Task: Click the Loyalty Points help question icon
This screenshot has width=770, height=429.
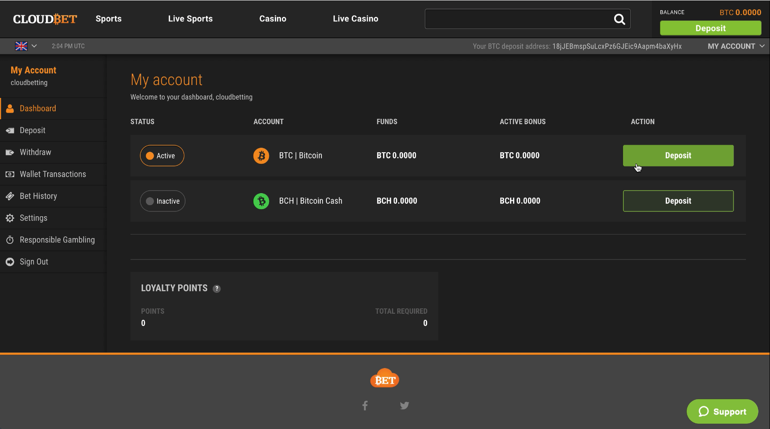Action: 217,288
